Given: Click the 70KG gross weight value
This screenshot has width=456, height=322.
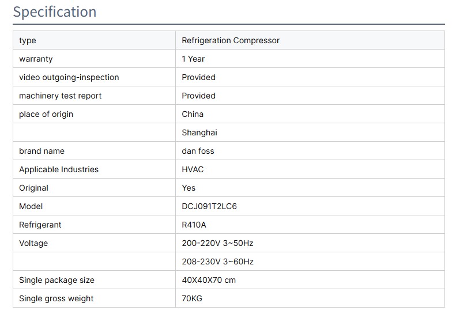Looking at the screenshot, I should (x=192, y=298).
